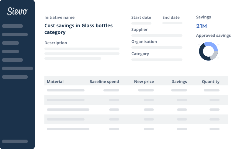Open the bottom sidebar menu item
This screenshot has height=149, width=239.
[x=15, y=141]
